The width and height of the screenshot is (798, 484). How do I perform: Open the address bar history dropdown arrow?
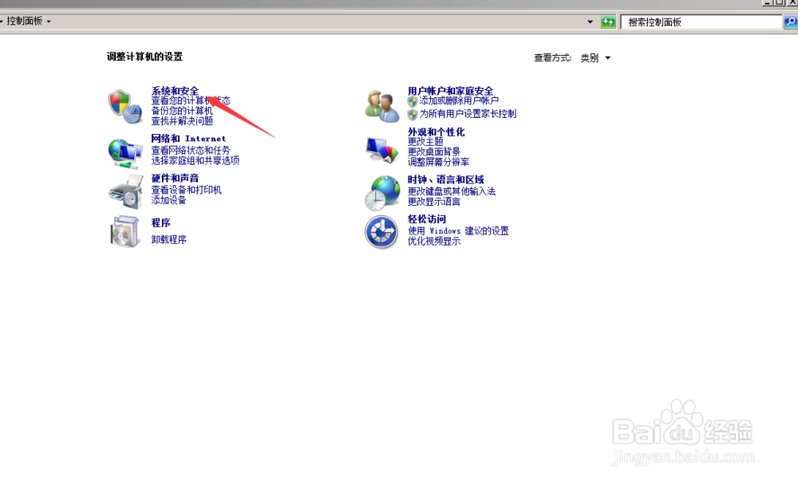coord(591,22)
